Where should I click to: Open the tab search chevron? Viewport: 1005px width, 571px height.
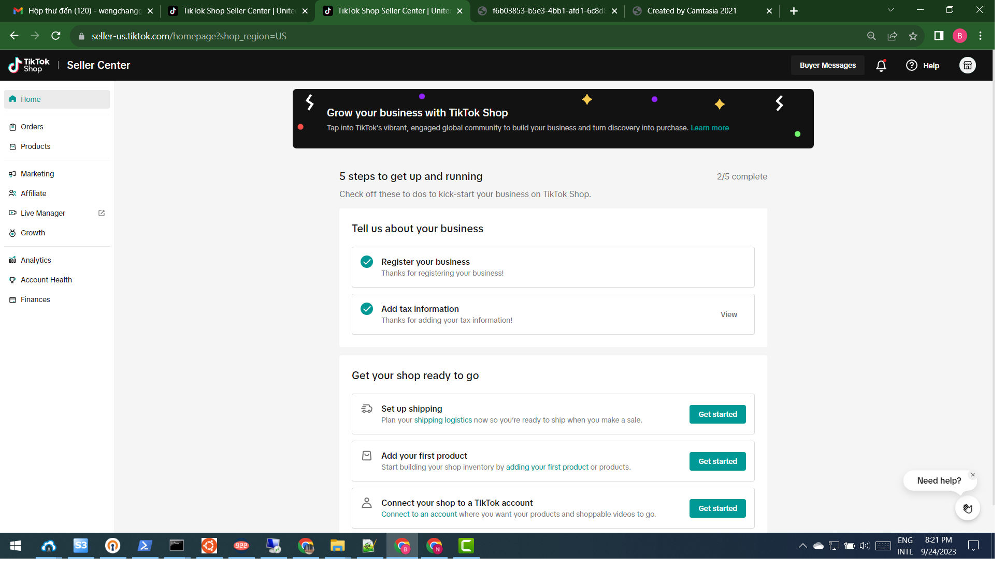click(891, 10)
